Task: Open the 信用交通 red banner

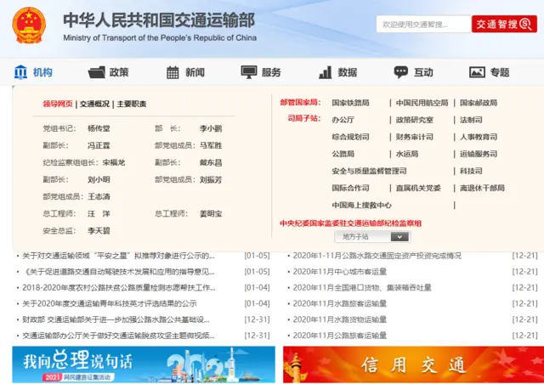Action: click(414, 364)
